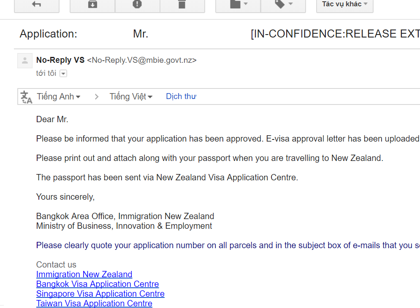Expand recipient details arrow beside tới tôi

(x=63, y=74)
